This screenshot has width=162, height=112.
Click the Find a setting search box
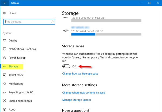[29, 22]
